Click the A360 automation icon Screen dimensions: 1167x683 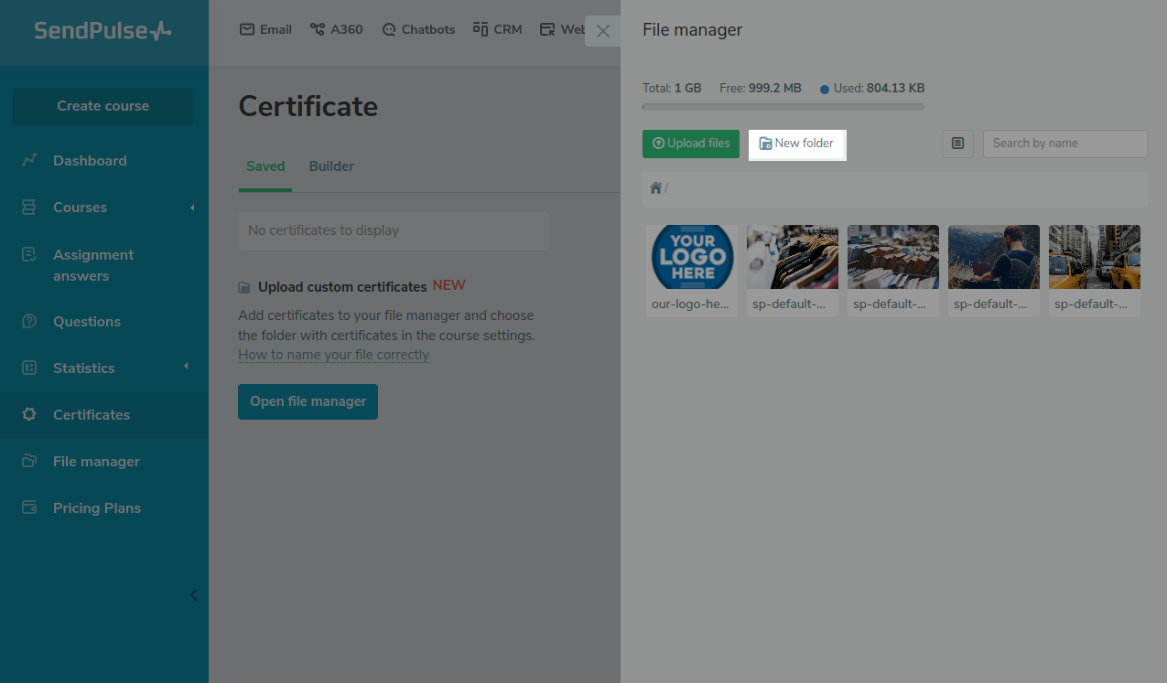318,29
